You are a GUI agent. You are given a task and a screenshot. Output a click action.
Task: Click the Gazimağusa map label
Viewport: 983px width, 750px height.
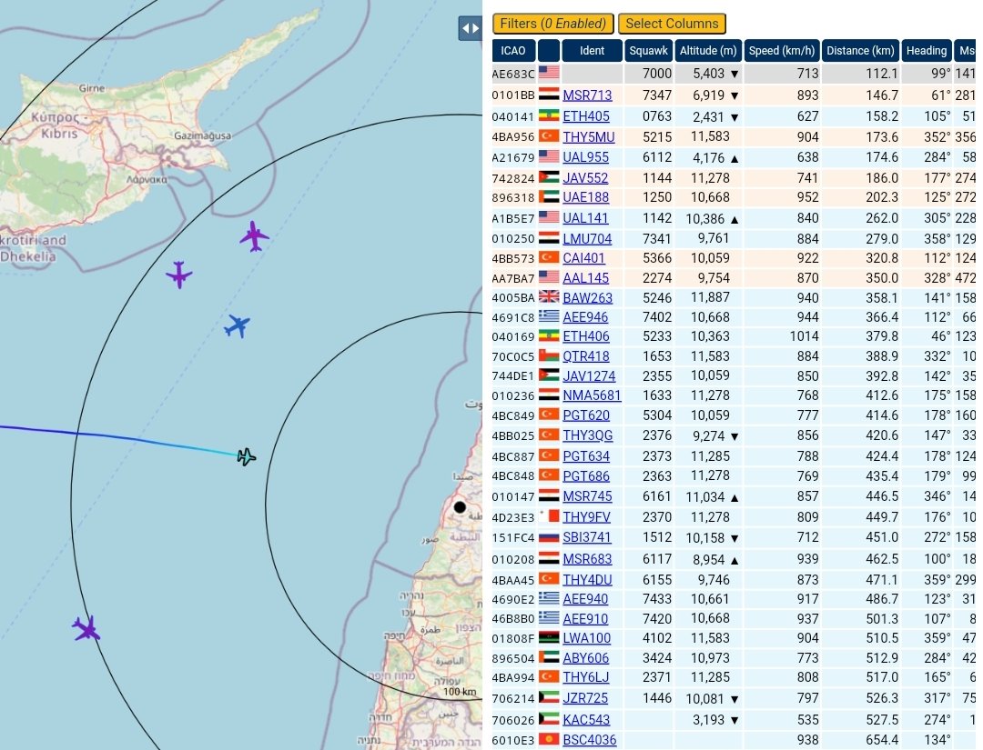click(x=202, y=135)
